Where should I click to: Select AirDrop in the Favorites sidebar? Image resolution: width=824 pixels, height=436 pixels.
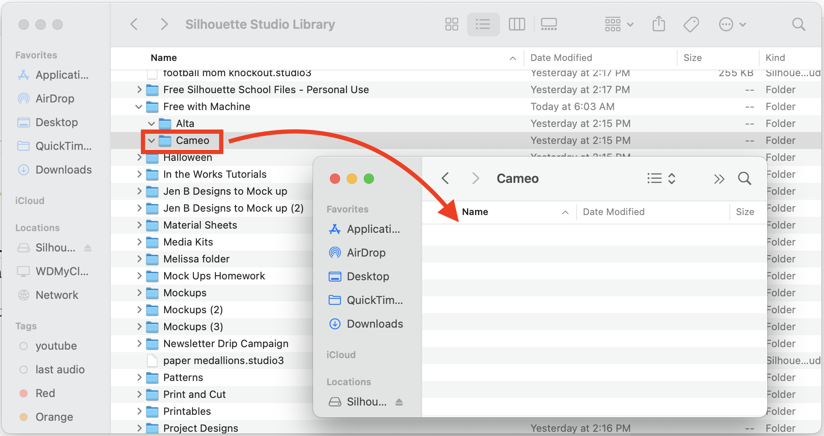point(55,98)
